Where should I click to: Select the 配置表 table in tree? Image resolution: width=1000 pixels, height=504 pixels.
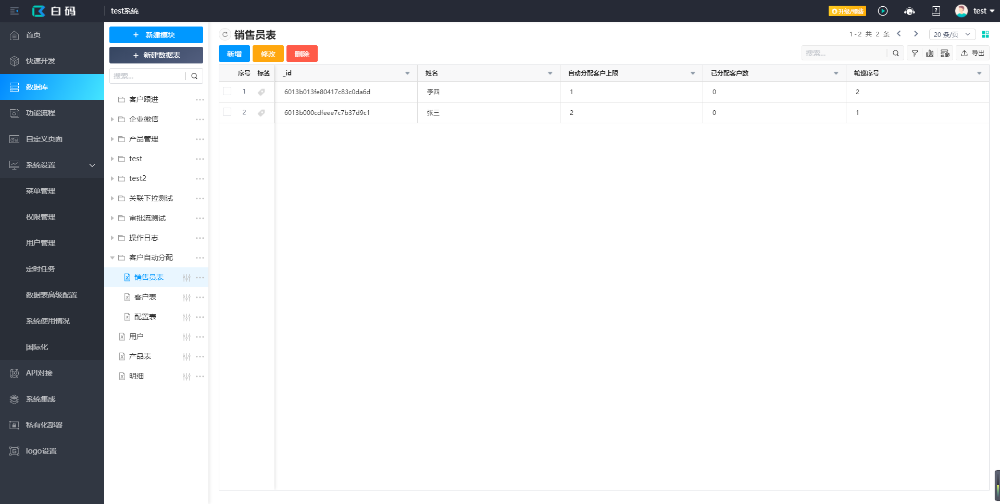pyautogui.click(x=145, y=317)
